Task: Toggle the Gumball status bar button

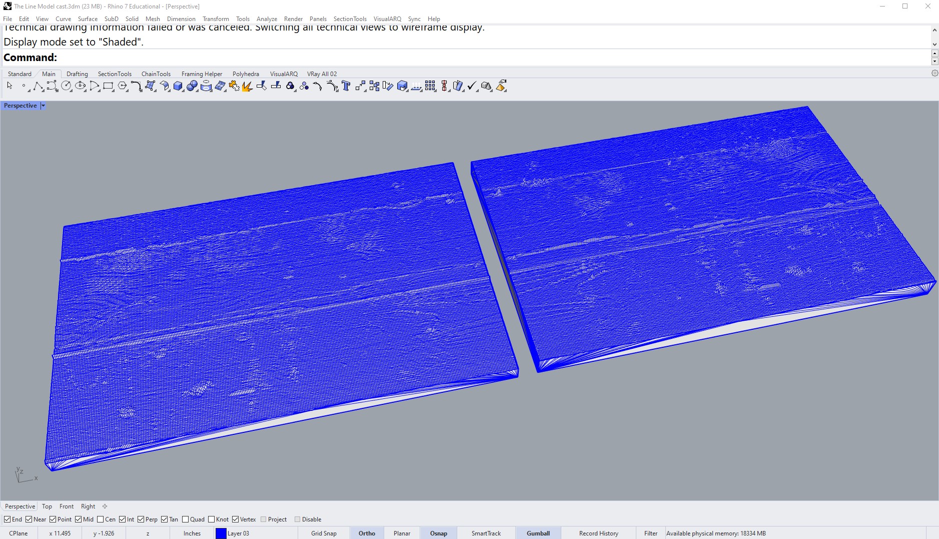Action: click(x=538, y=533)
